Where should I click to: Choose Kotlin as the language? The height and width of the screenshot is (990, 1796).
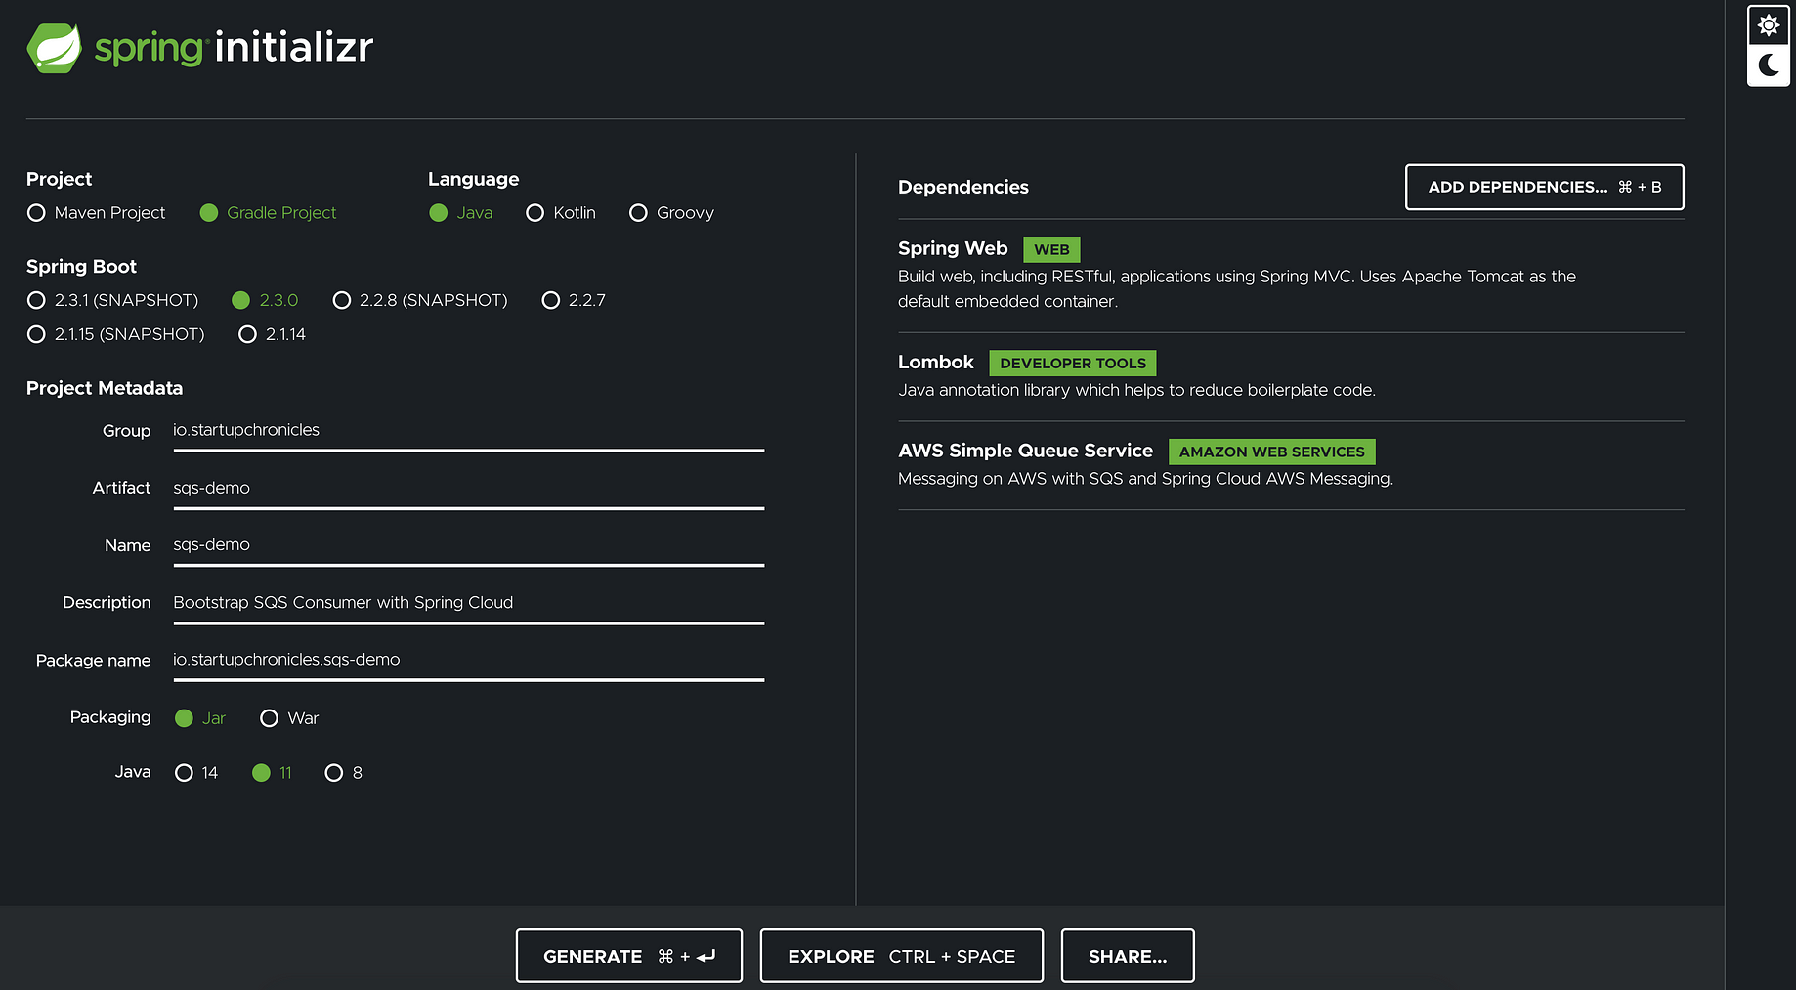coord(561,213)
